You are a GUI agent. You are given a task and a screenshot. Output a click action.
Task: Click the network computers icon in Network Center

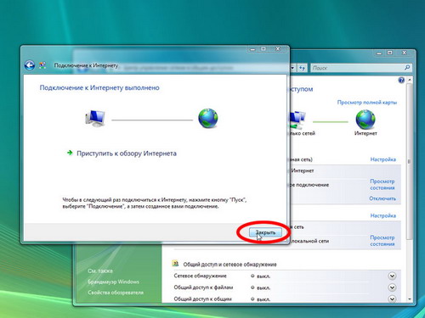(x=298, y=120)
